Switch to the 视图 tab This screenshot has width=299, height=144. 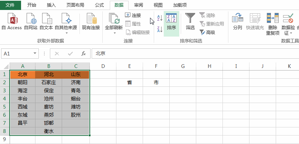158,5
